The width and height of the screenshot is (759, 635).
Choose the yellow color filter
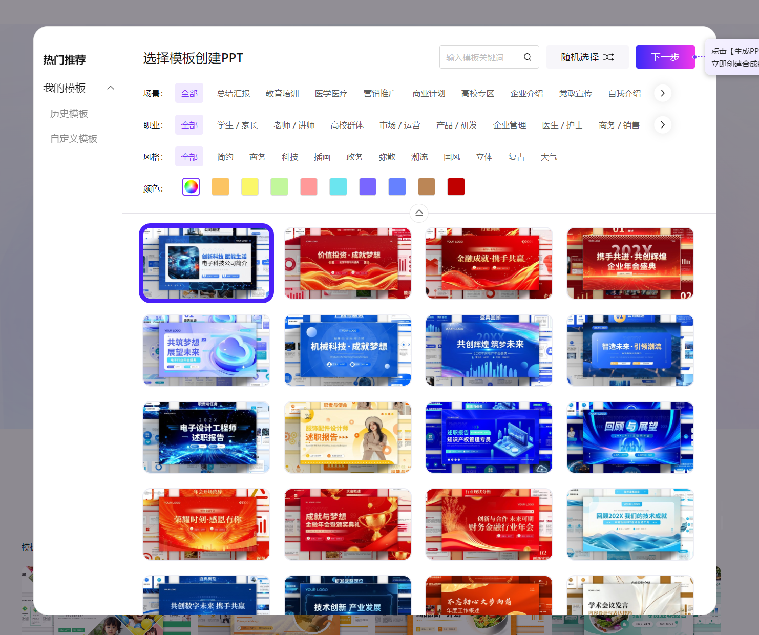[250, 187]
